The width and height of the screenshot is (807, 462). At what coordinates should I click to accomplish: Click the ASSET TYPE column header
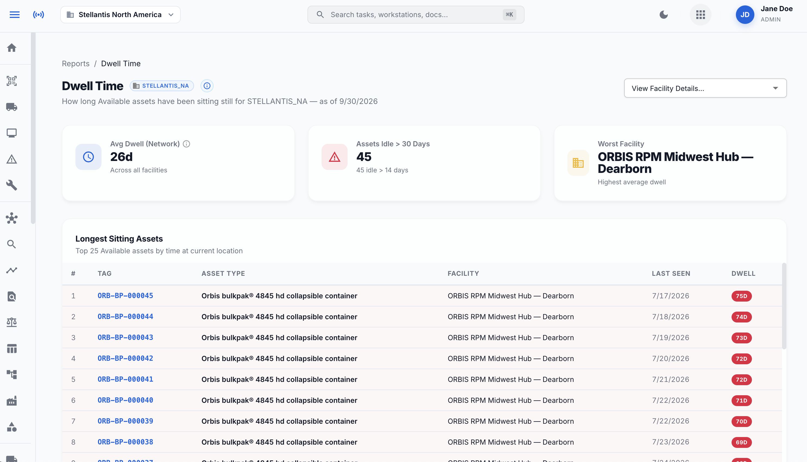(223, 274)
